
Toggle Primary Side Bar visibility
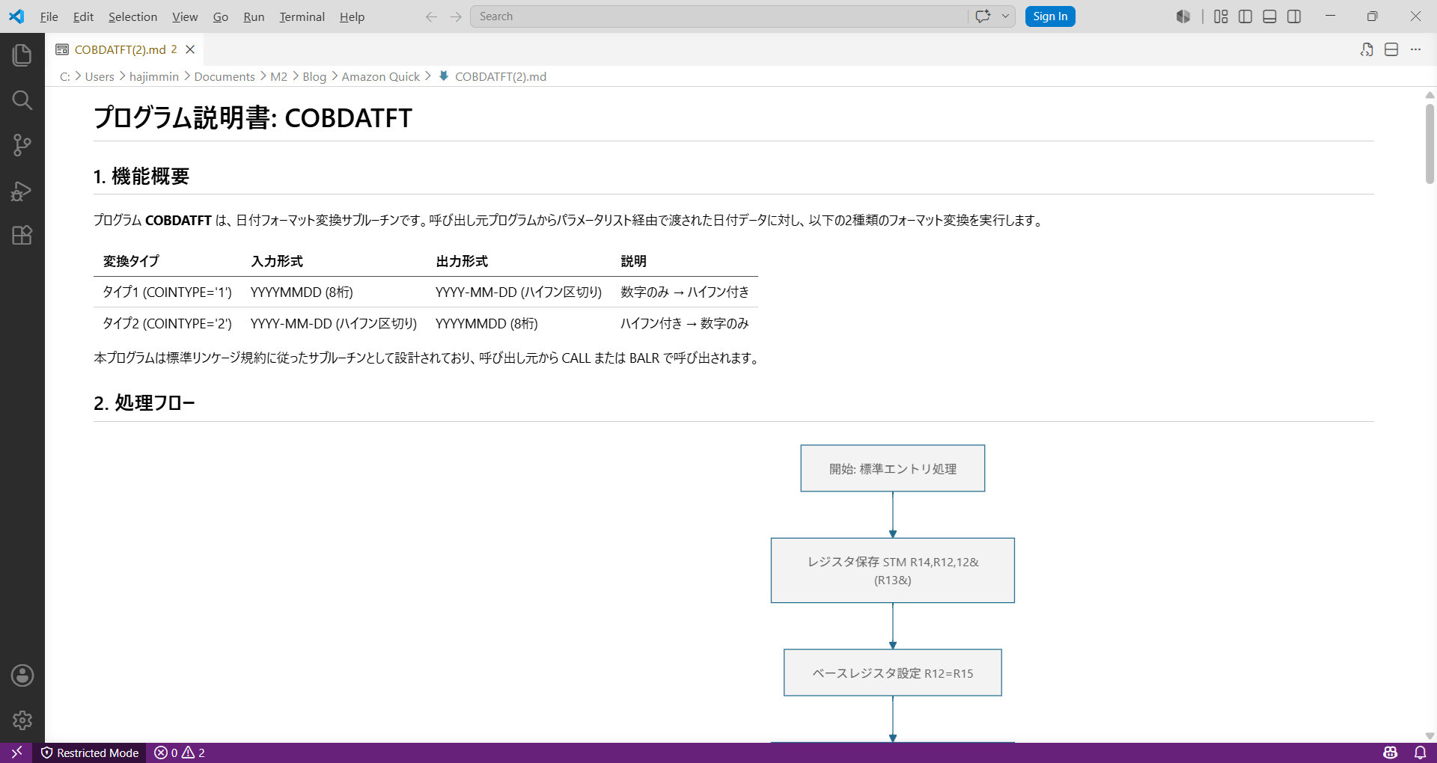click(1245, 16)
